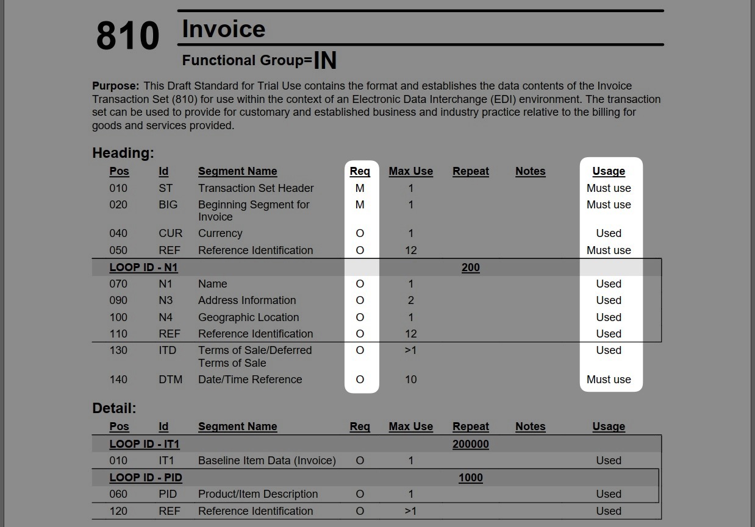Click "Used" usage in the PID row
Viewport: 755px width, 527px height.
tap(609, 494)
